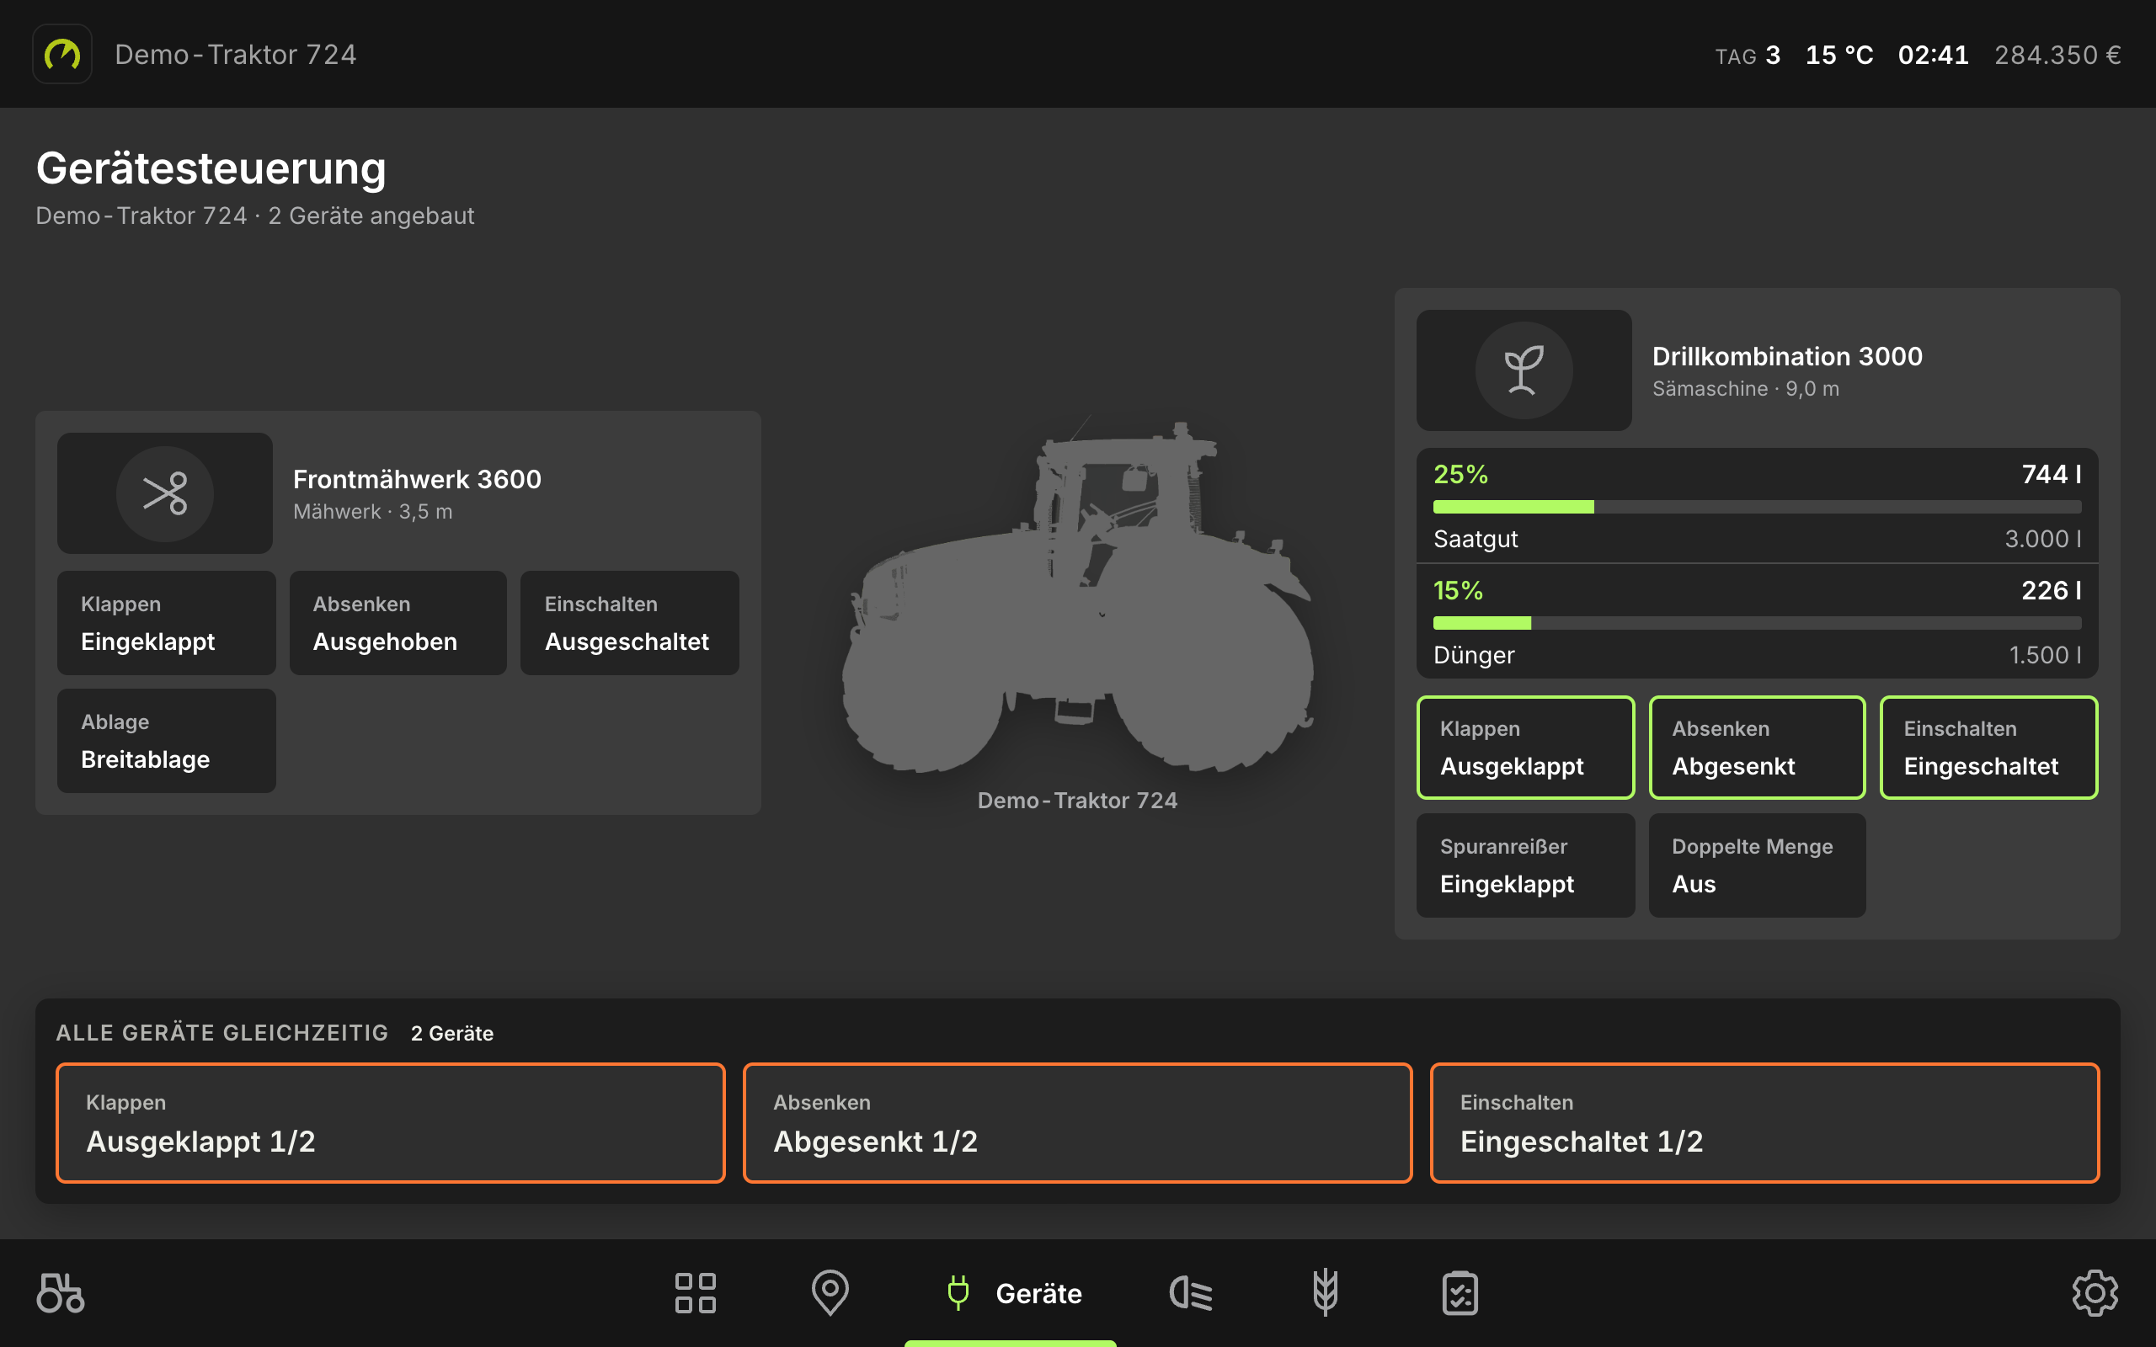This screenshot has height=1347, width=2156.
Task: Select the Geräte plug icon tab
Action: tap(1011, 1292)
